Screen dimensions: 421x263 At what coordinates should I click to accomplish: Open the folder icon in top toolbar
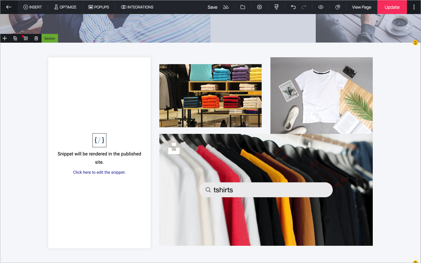click(243, 7)
